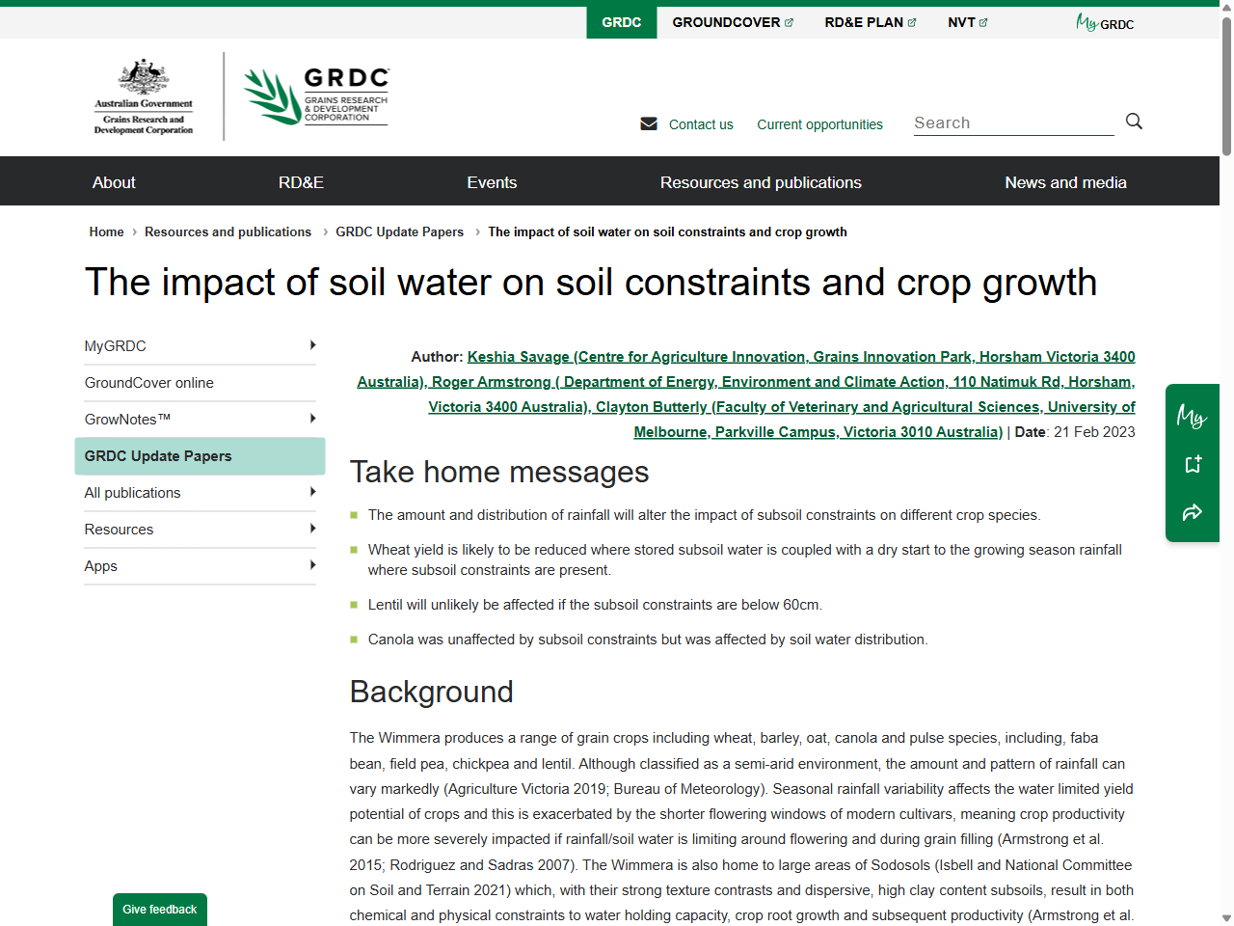Click the bookmark-add icon in green sidebar

tap(1193, 464)
